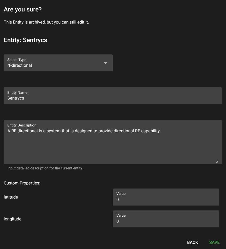The width and height of the screenshot is (226, 249).
Task: Click the 'Custom Properties:' label
Action: click(x=22, y=183)
